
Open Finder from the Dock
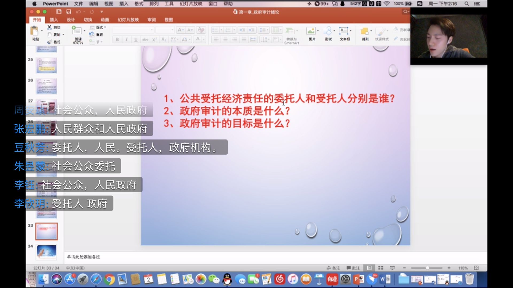pyautogui.click(x=44, y=279)
